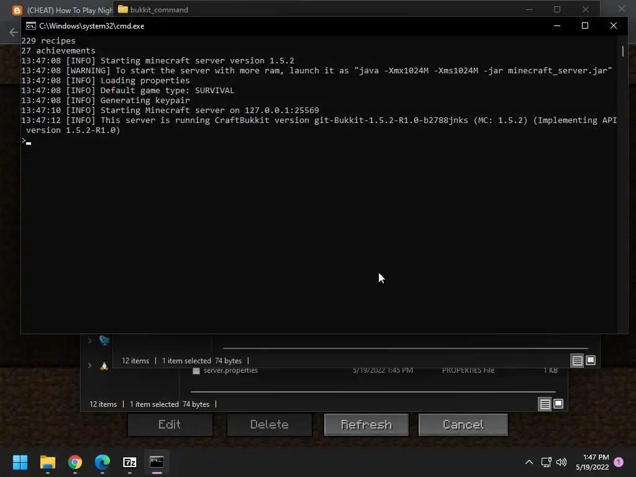Switch to the Blogger CHEAT tab
636x477 pixels.
pos(63,11)
